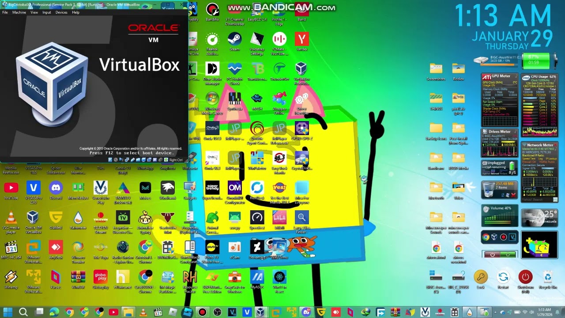Select the Moises desktop icon
Viewport: 565px width, 318px height.
point(145,190)
